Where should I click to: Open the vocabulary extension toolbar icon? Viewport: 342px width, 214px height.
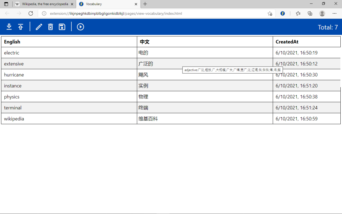[x=283, y=13]
